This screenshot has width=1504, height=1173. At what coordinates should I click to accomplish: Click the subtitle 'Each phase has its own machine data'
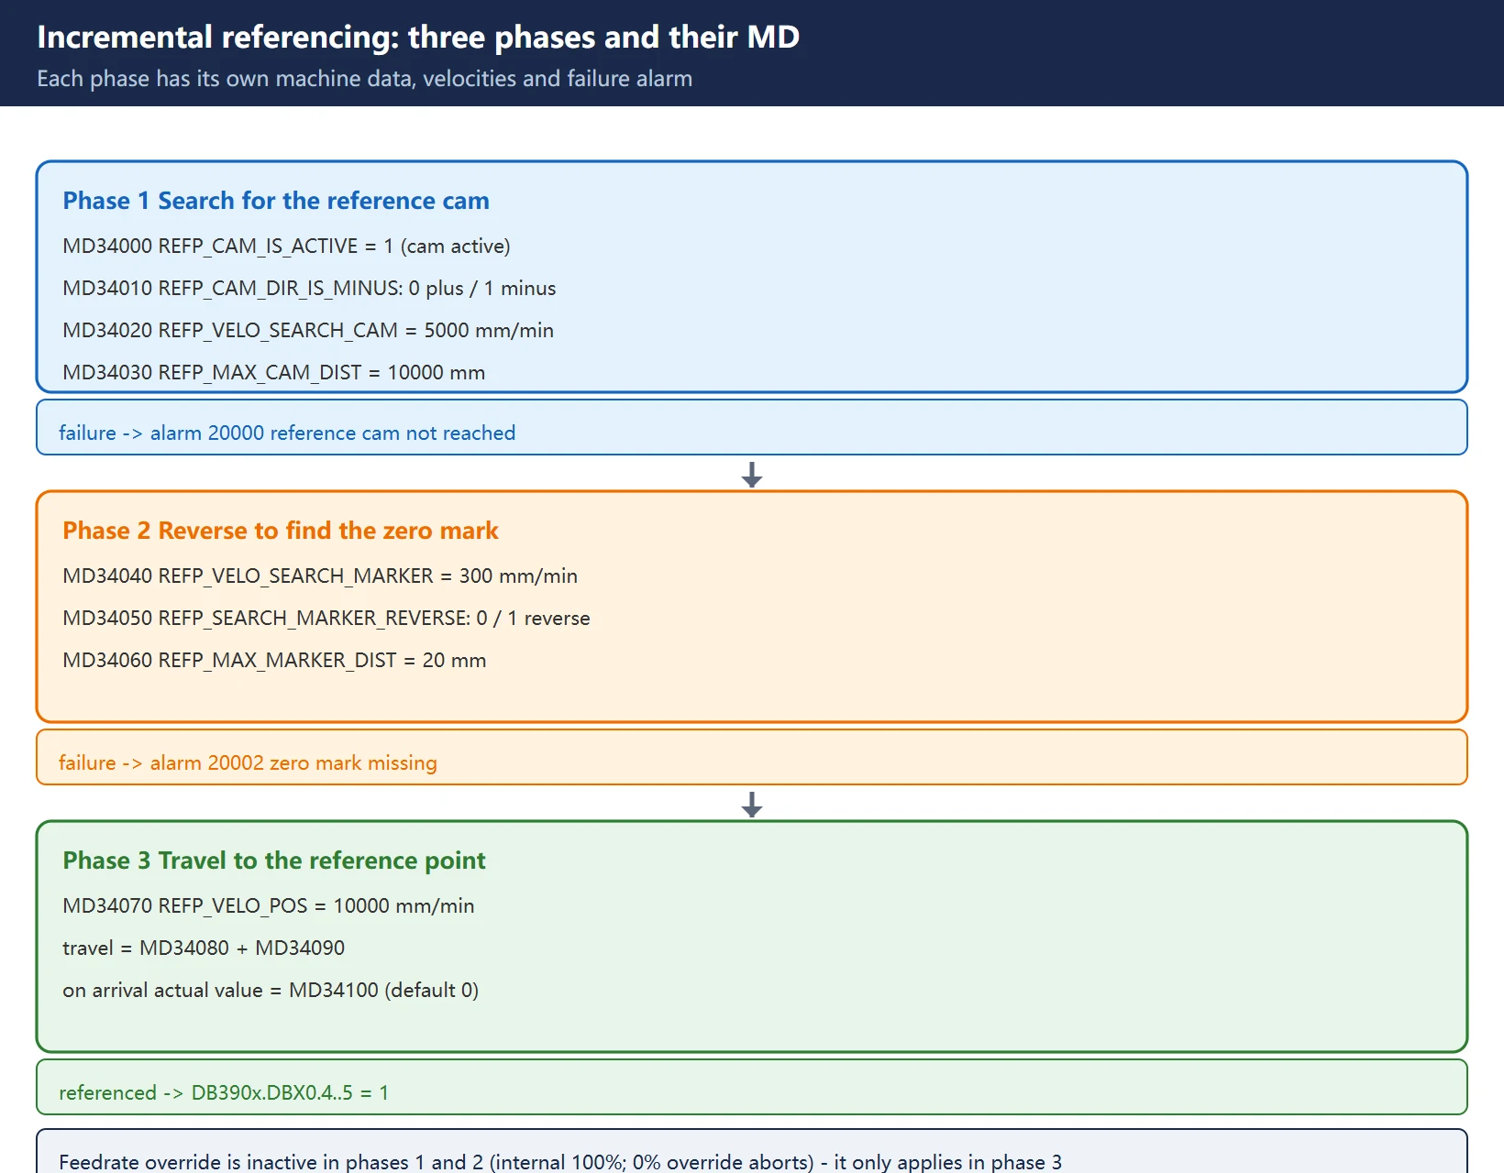(x=364, y=79)
